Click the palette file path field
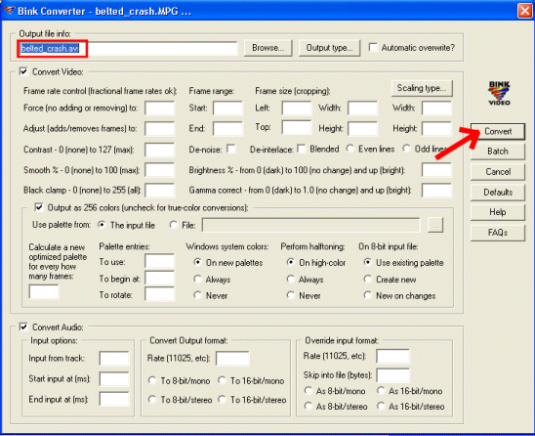535x436 pixels. click(x=311, y=225)
